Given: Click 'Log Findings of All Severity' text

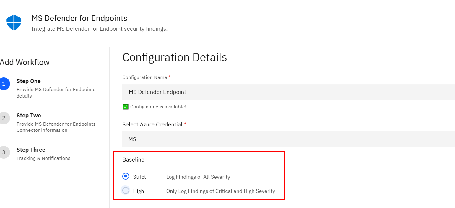Looking at the screenshot, I should [x=198, y=177].
